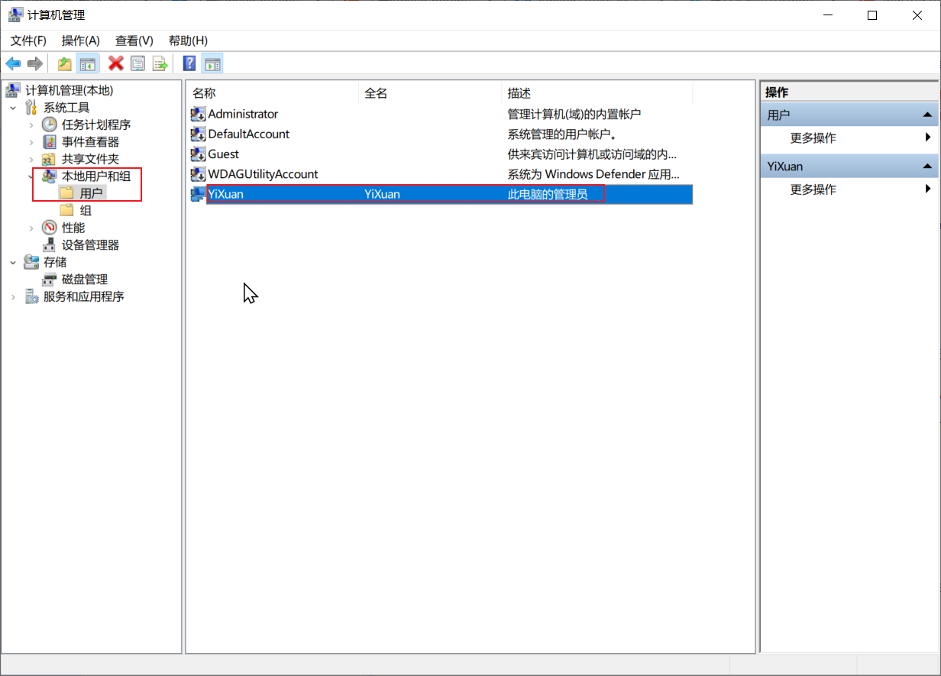The image size is (941, 676).
Task: Click the Export List toolbar icon
Action: [x=160, y=63]
